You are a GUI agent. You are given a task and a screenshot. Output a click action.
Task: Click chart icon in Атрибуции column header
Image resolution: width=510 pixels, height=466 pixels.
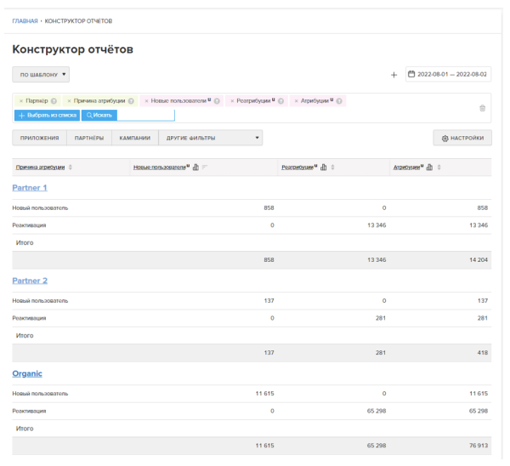[x=430, y=167]
